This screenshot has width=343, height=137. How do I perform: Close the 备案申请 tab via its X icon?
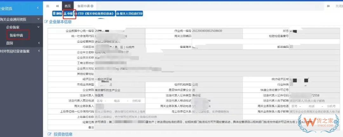(92, 6)
